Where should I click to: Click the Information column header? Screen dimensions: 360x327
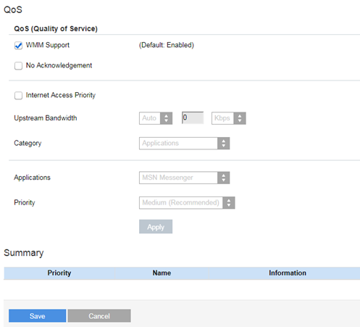(x=288, y=273)
